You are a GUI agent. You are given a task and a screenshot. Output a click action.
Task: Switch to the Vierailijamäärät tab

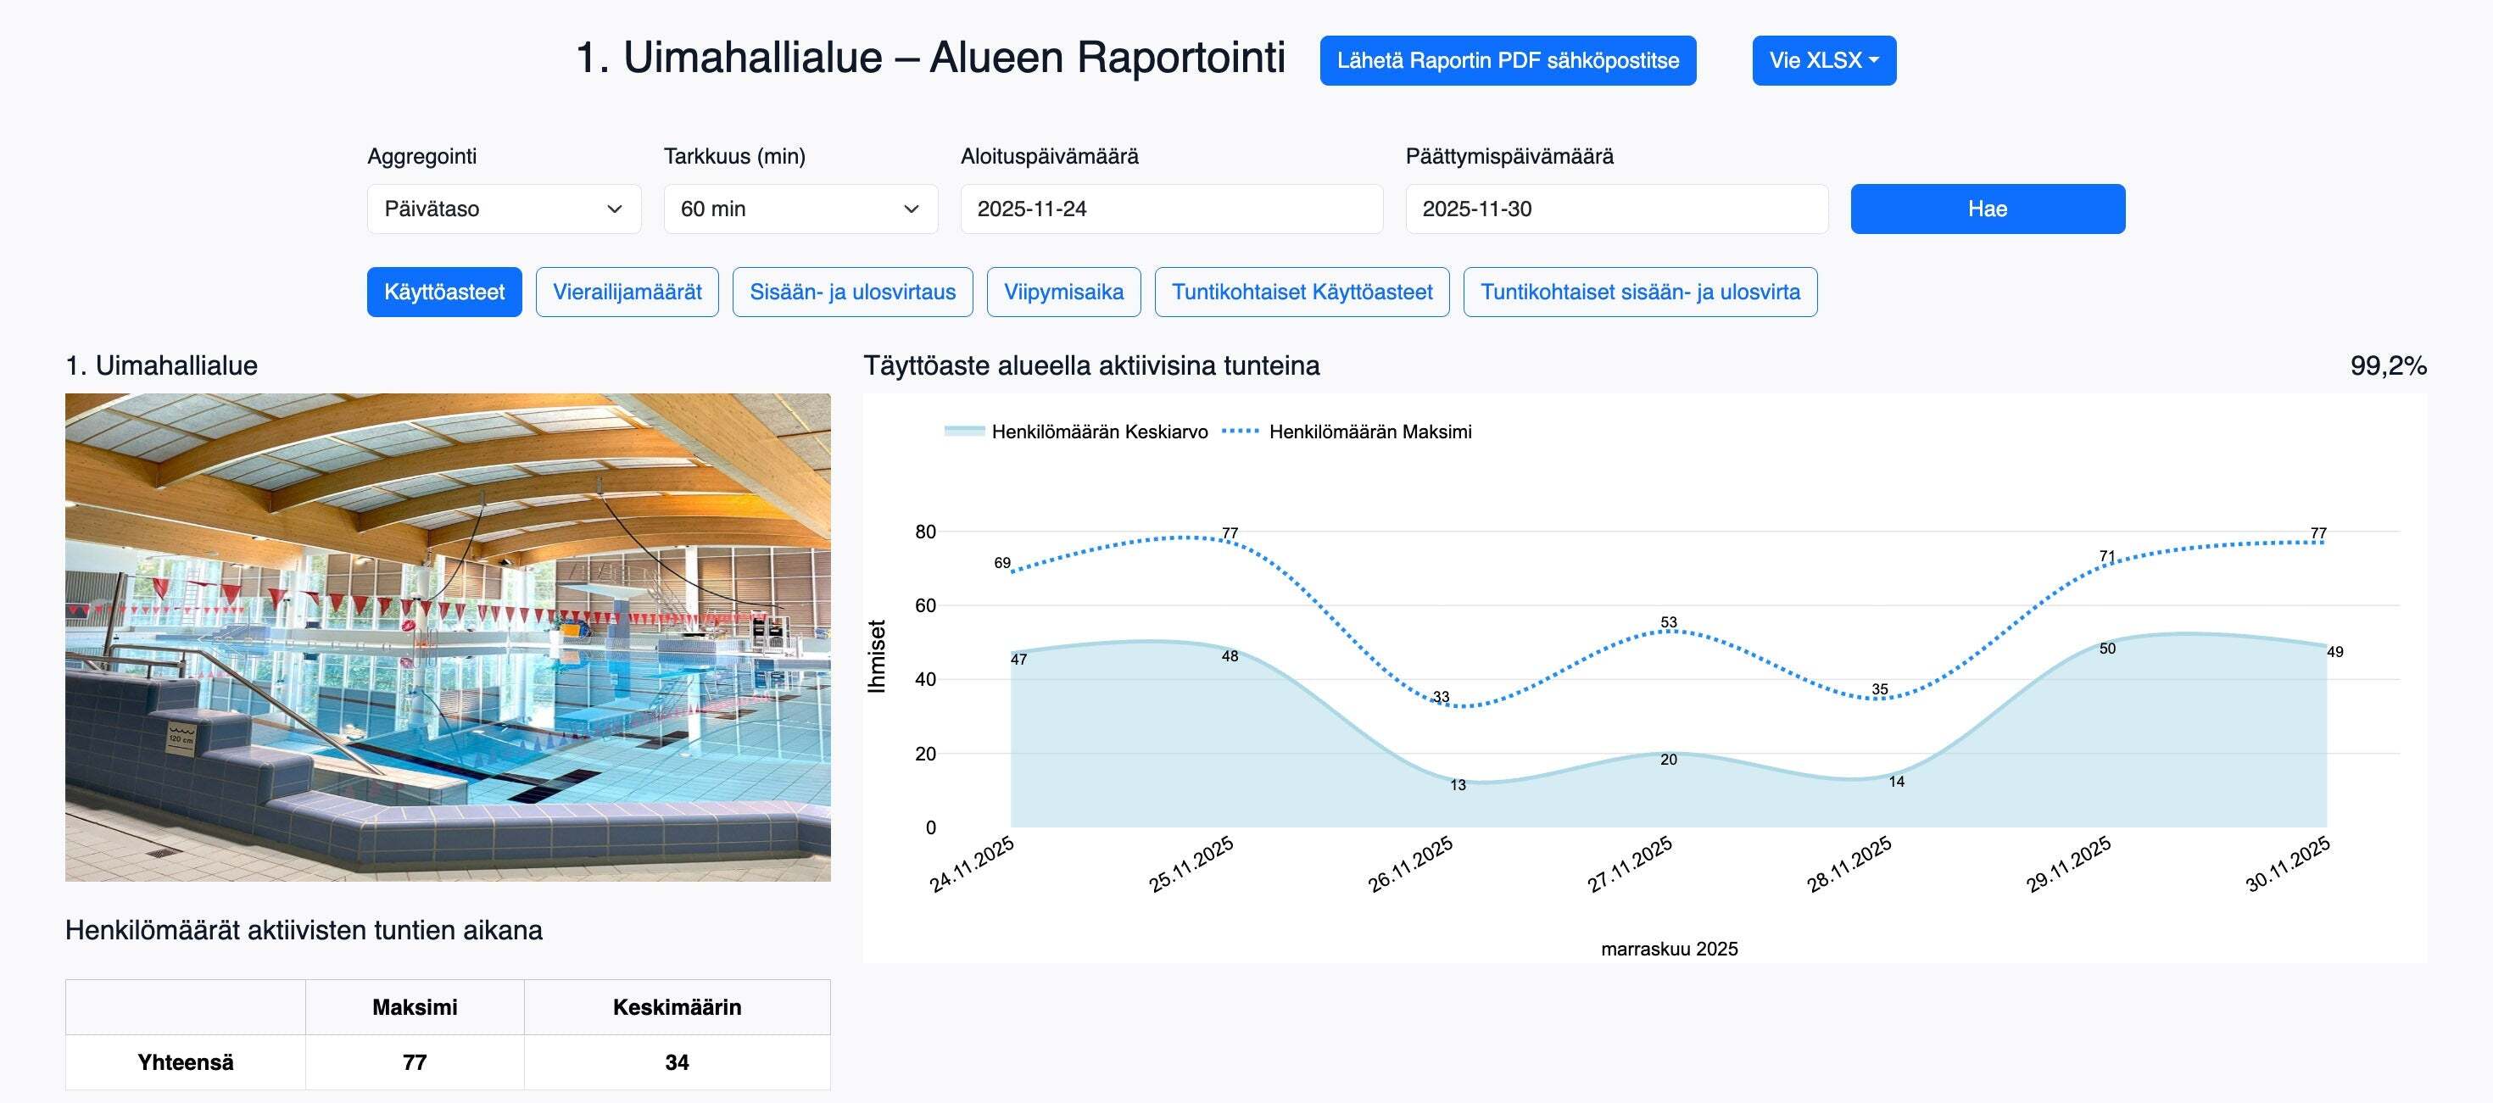627,292
